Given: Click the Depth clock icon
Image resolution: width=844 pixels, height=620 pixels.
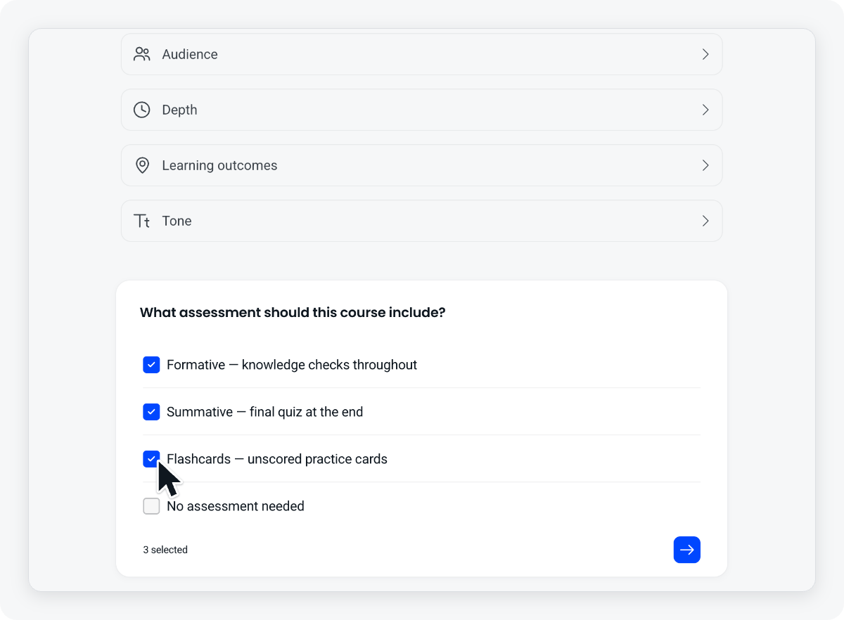Looking at the screenshot, I should click(142, 110).
